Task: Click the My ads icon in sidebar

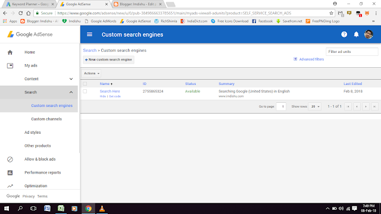Action: point(10,65)
